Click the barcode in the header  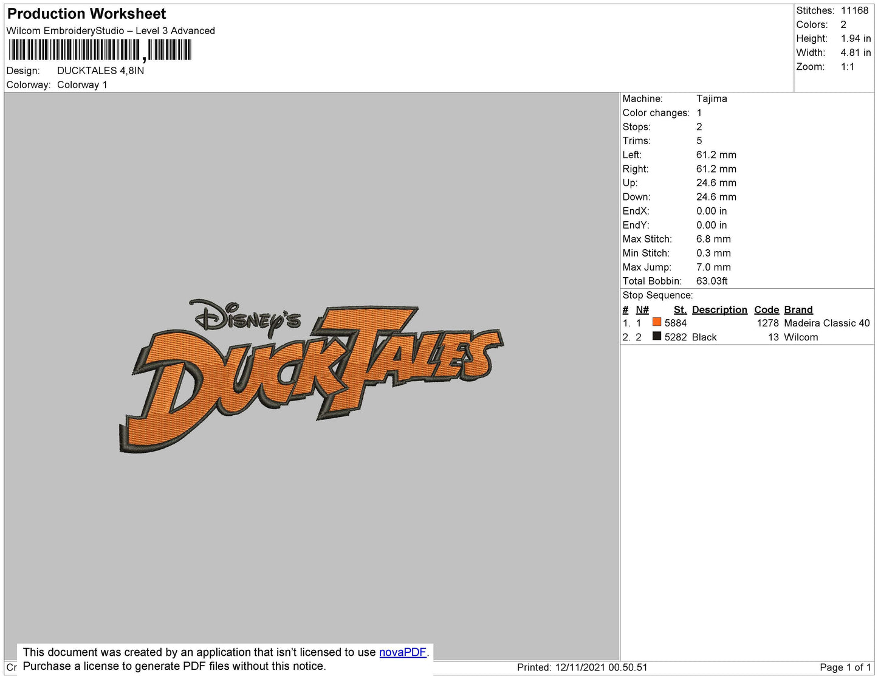pyautogui.click(x=100, y=50)
